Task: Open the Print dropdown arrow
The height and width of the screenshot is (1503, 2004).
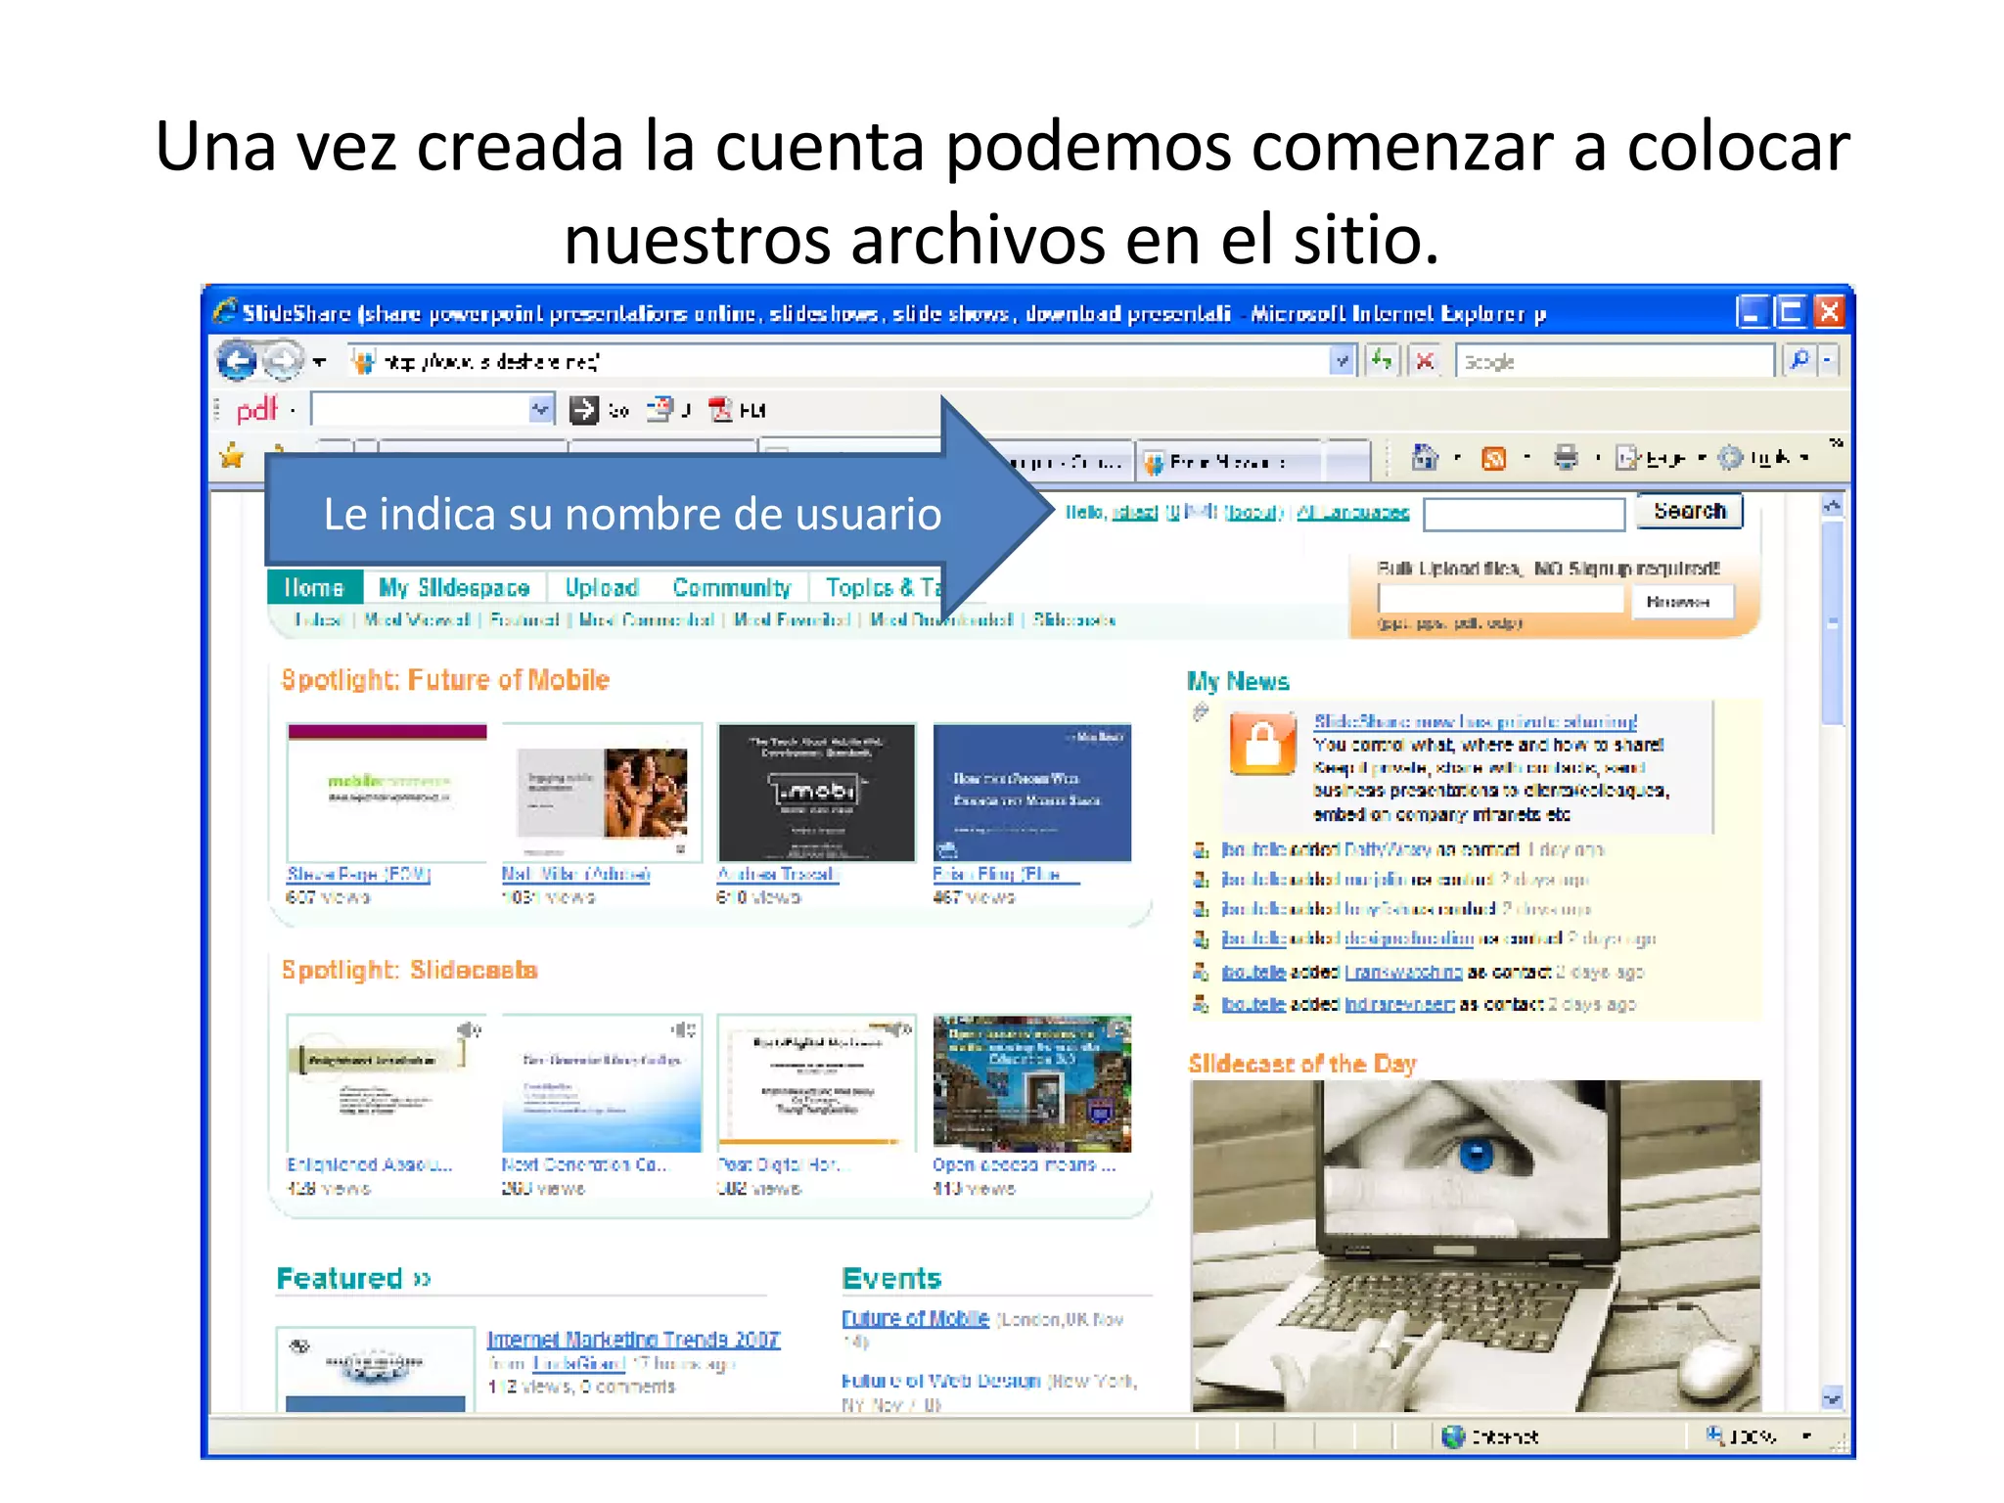Action: point(1597,458)
